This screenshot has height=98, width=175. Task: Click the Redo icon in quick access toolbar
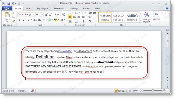tap(19, 4)
